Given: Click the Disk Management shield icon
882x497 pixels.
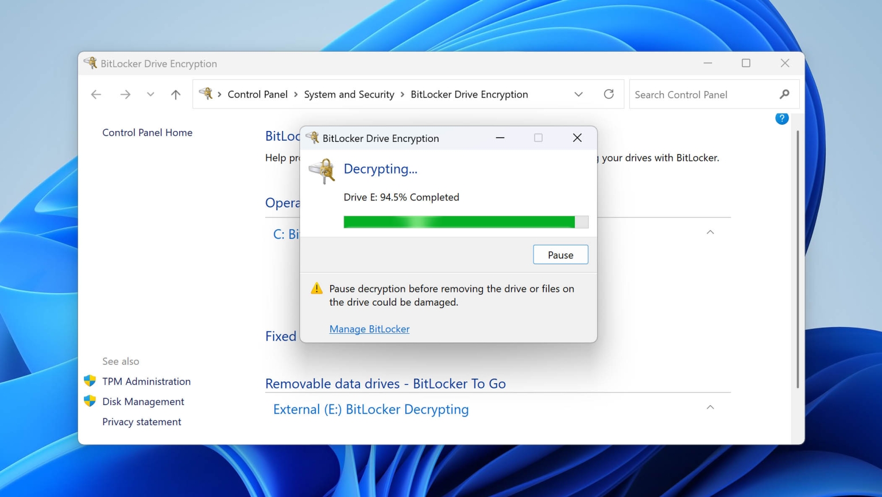Looking at the screenshot, I should (x=90, y=400).
